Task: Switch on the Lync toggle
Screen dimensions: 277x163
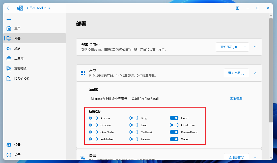Action: click(134, 125)
